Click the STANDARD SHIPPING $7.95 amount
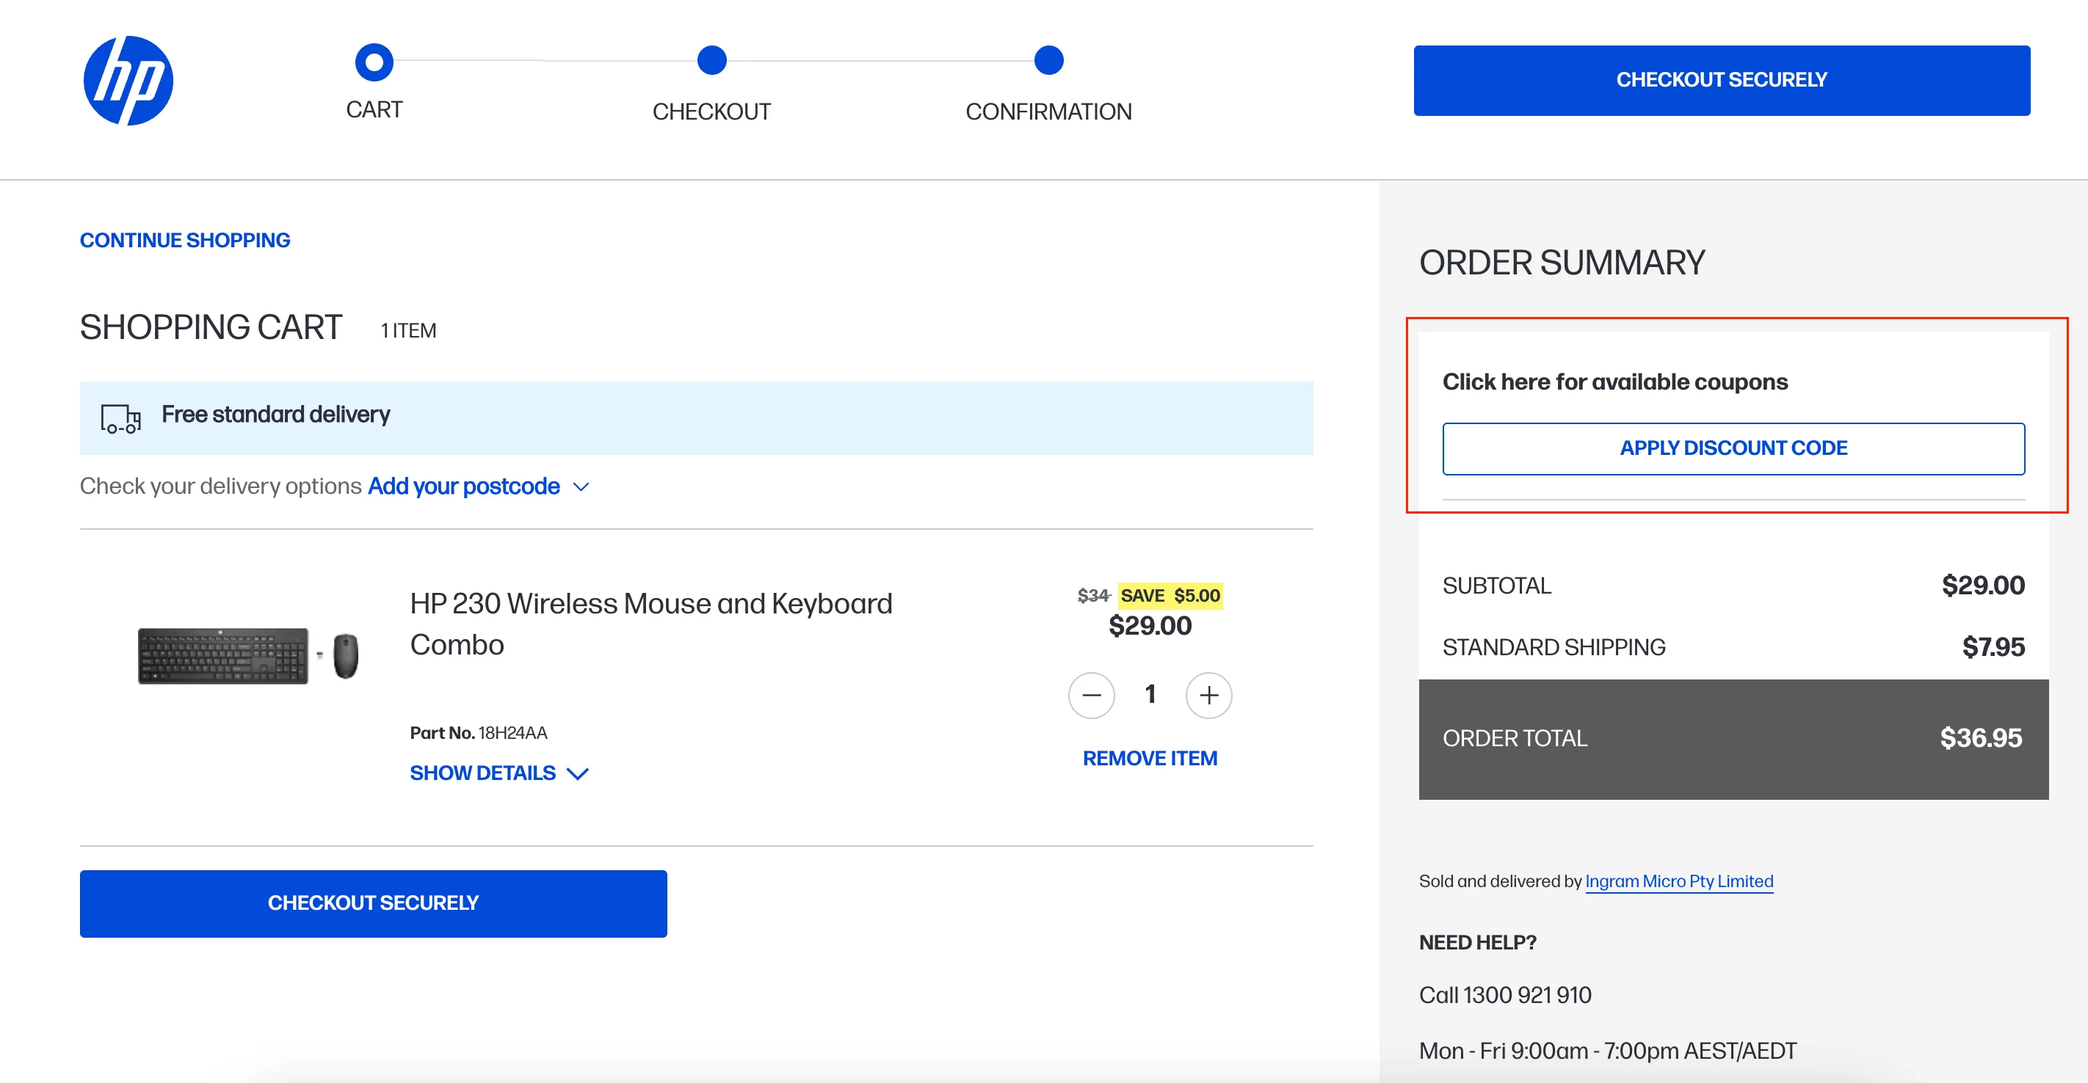 [x=1993, y=647]
